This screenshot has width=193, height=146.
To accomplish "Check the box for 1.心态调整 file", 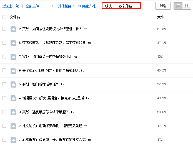I will point(4,140).
